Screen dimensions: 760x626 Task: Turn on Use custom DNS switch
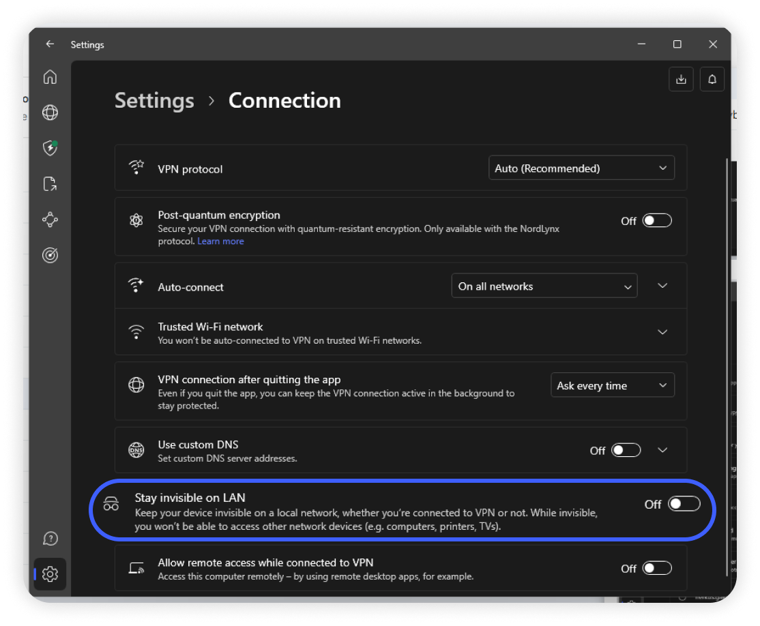pyautogui.click(x=626, y=450)
